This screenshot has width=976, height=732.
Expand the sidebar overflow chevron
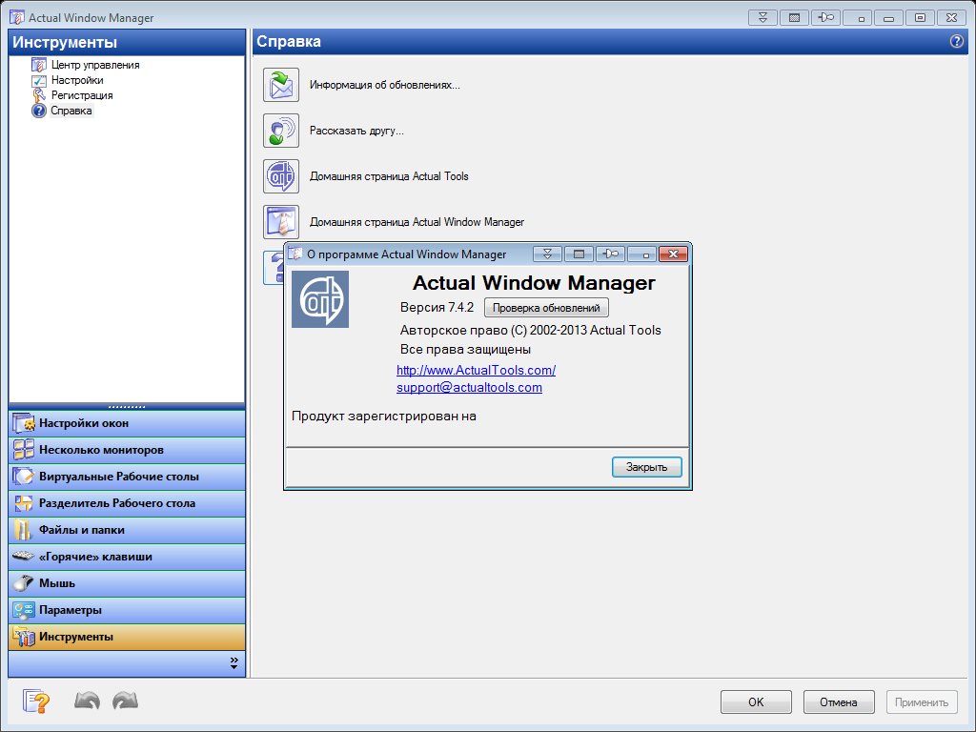point(234,663)
